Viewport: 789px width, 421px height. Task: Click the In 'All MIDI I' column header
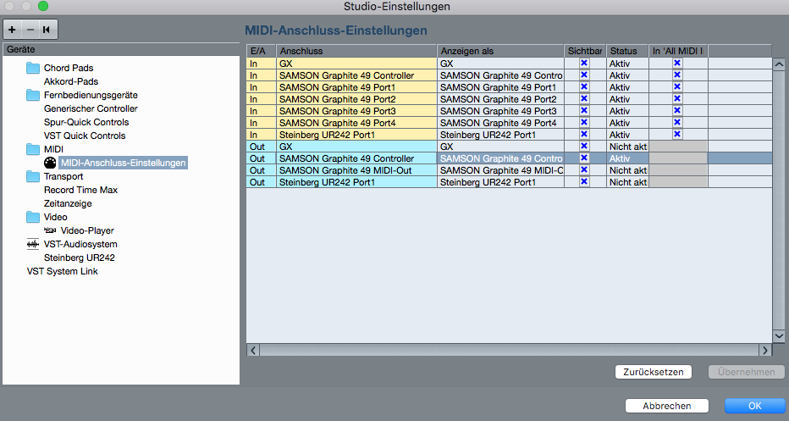point(678,51)
